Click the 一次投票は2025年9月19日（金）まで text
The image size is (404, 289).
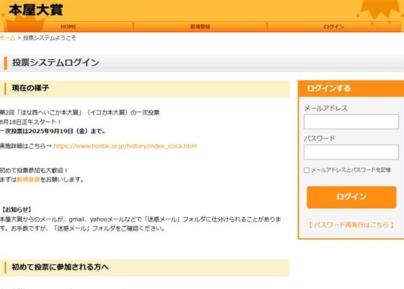[x=52, y=131]
